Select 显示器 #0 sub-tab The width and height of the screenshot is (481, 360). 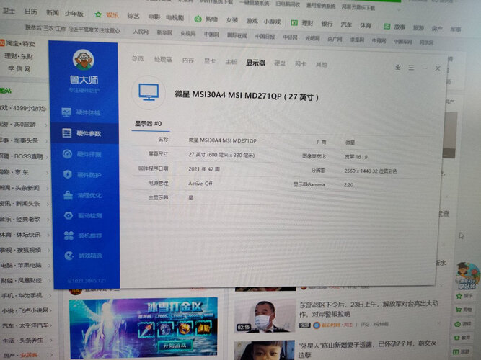tap(149, 123)
